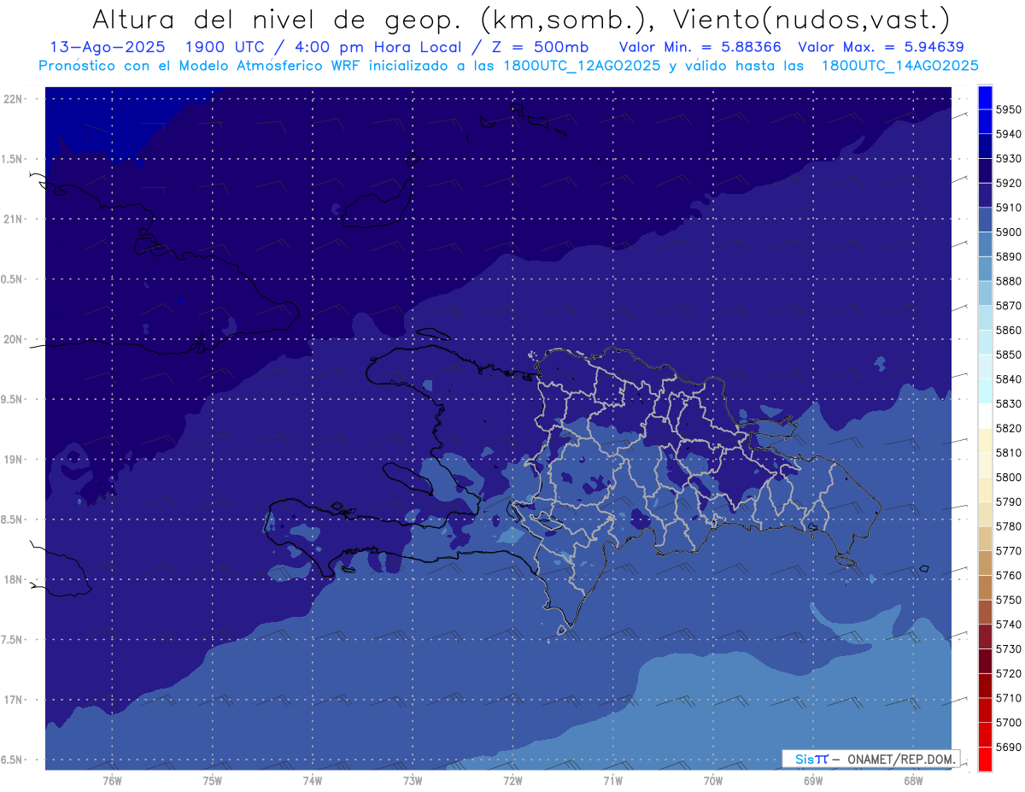Click the '18N' latitude label
Screen dimensions: 1025x792
(x=13, y=579)
